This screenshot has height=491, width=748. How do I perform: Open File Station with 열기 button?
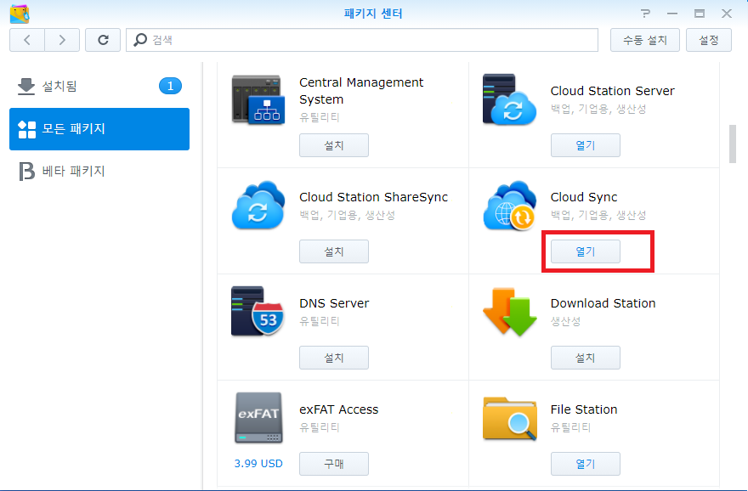586,464
